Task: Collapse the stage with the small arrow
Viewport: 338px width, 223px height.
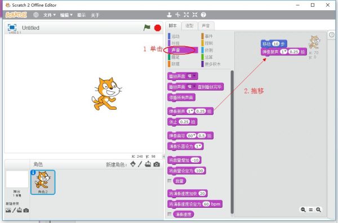Action: (x=163, y=157)
